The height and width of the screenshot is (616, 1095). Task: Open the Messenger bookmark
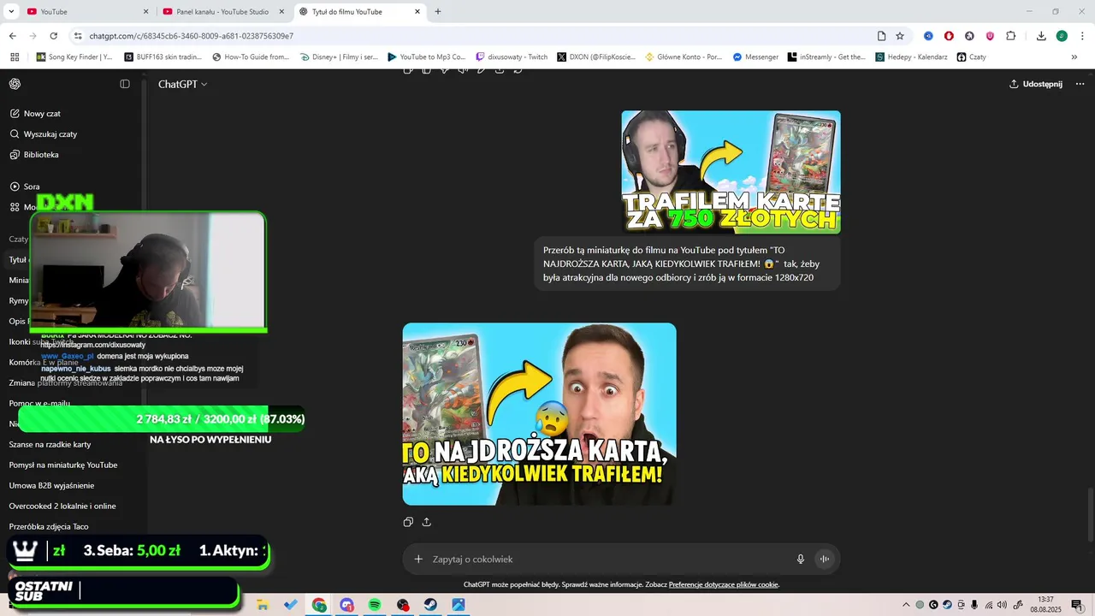coord(755,57)
